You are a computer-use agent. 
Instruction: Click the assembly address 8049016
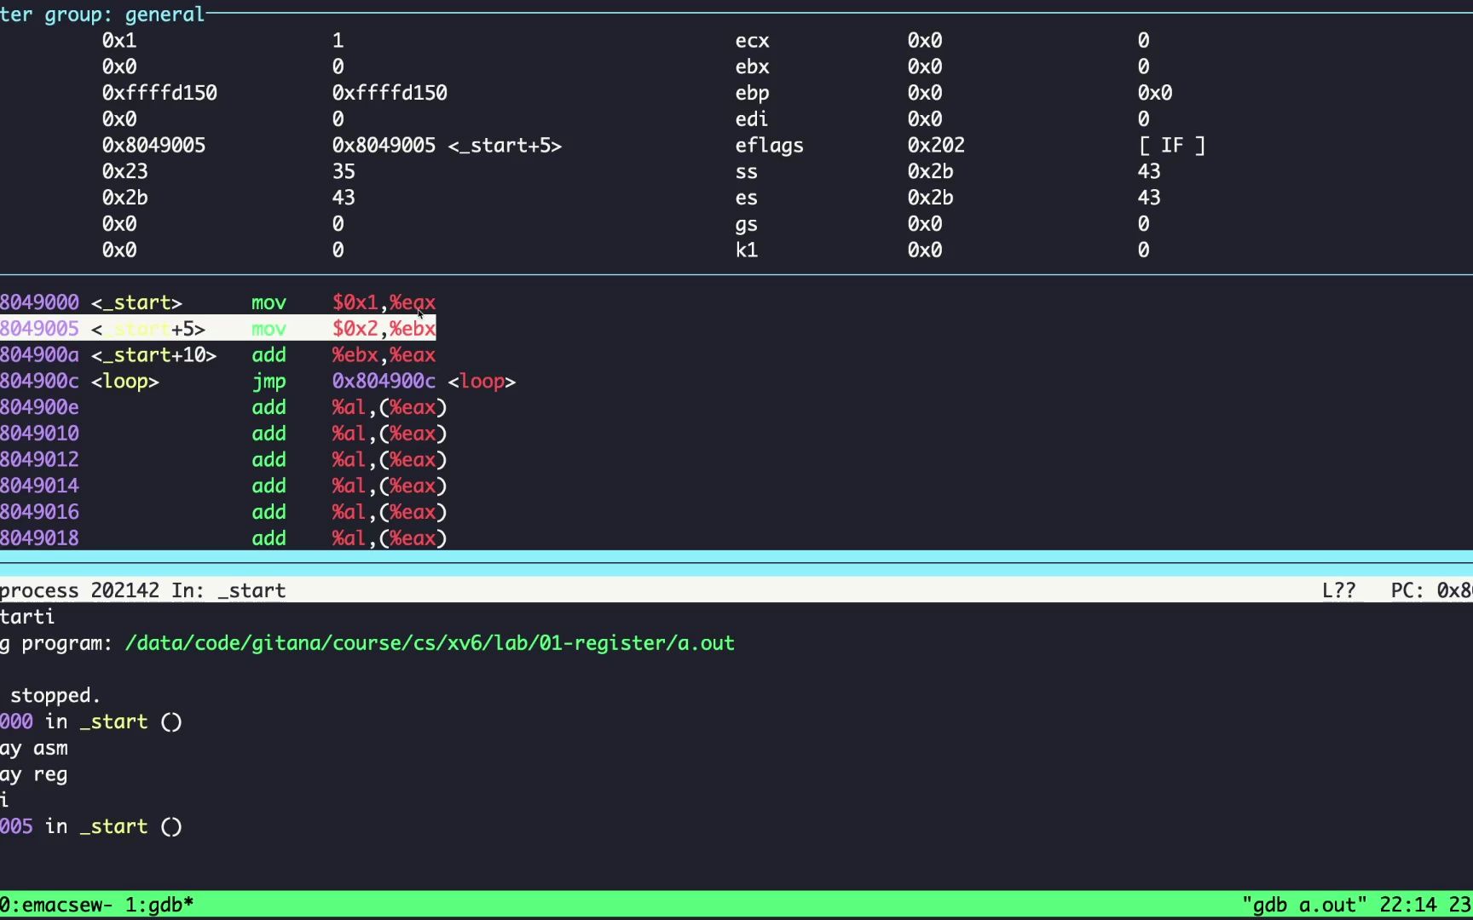coord(39,513)
